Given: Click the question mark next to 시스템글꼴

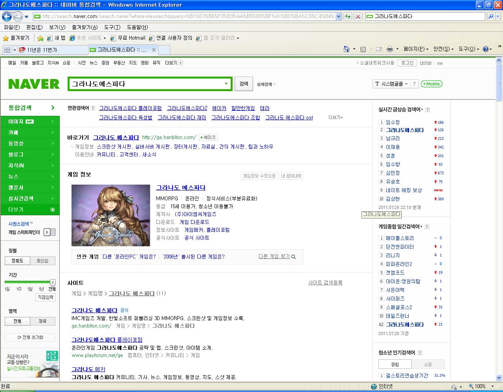Looking at the screenshot, I should [414, 84].
